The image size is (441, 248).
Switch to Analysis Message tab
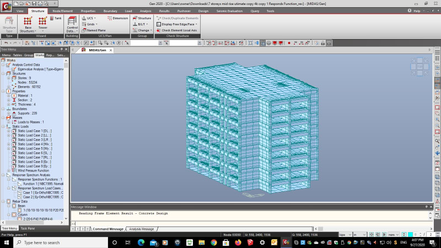coord(142,229)
